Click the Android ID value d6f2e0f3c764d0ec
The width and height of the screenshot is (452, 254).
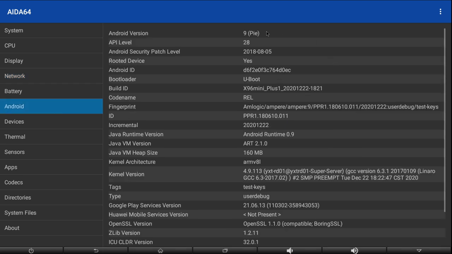point(267,70)
